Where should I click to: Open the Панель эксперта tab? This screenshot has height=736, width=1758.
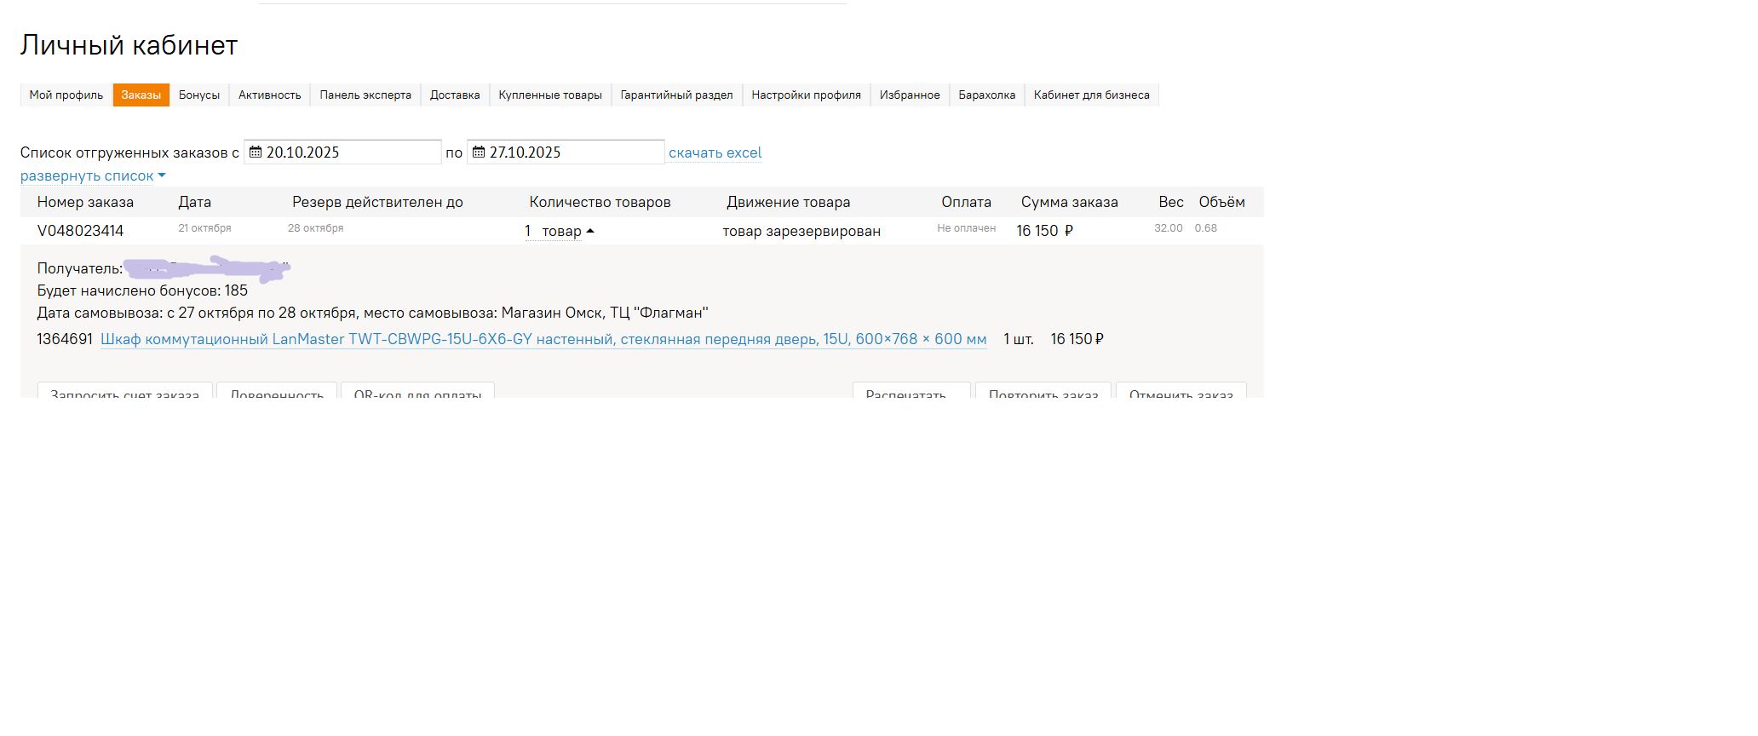[365, 95]
